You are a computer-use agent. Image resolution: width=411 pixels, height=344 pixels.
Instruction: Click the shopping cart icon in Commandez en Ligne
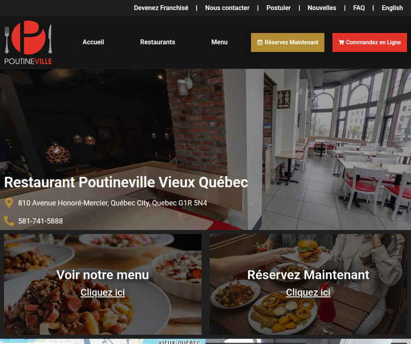341,42
